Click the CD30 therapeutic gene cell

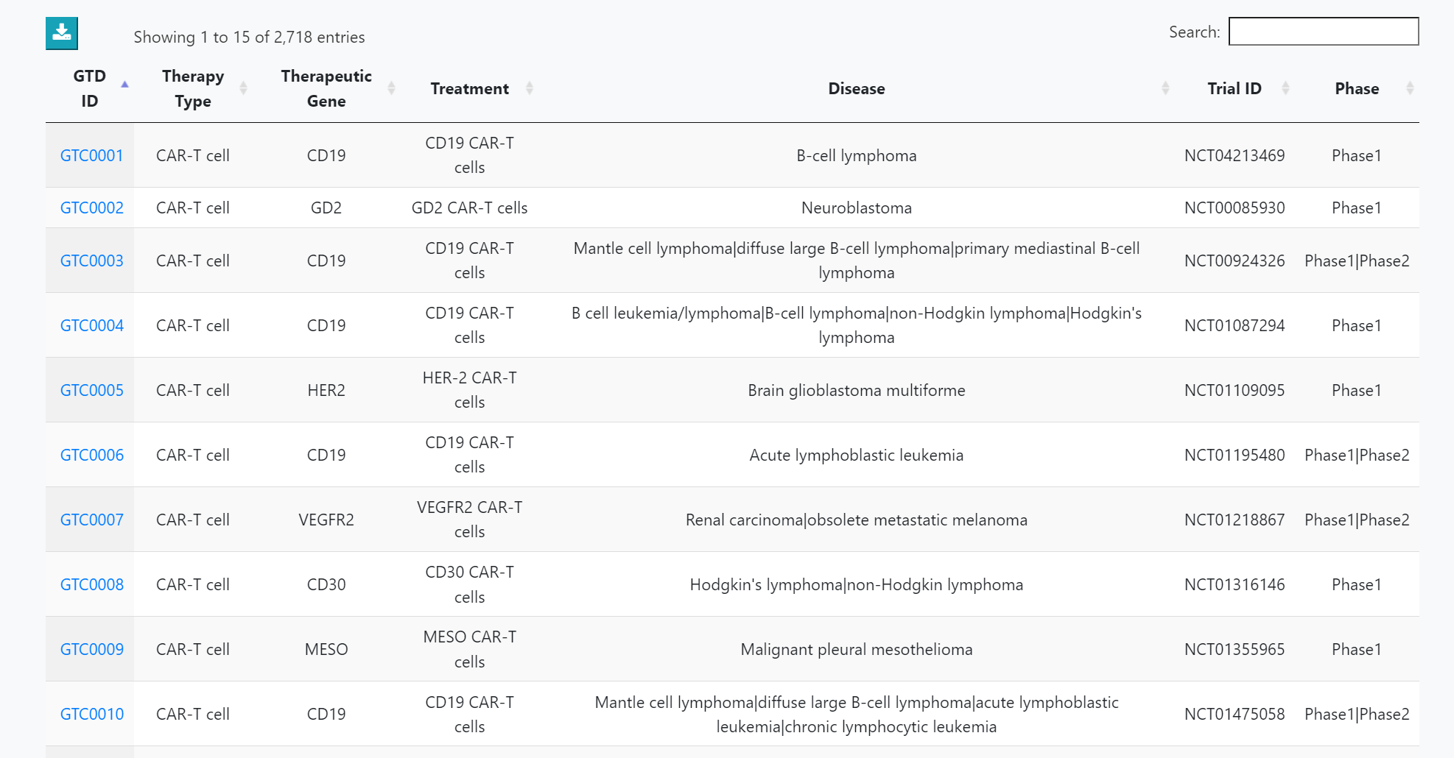tap(326, 584)
